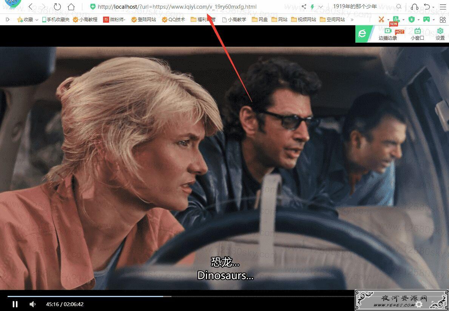Click the share icon in address bar
449x311 pixels.
pos(304,6)
